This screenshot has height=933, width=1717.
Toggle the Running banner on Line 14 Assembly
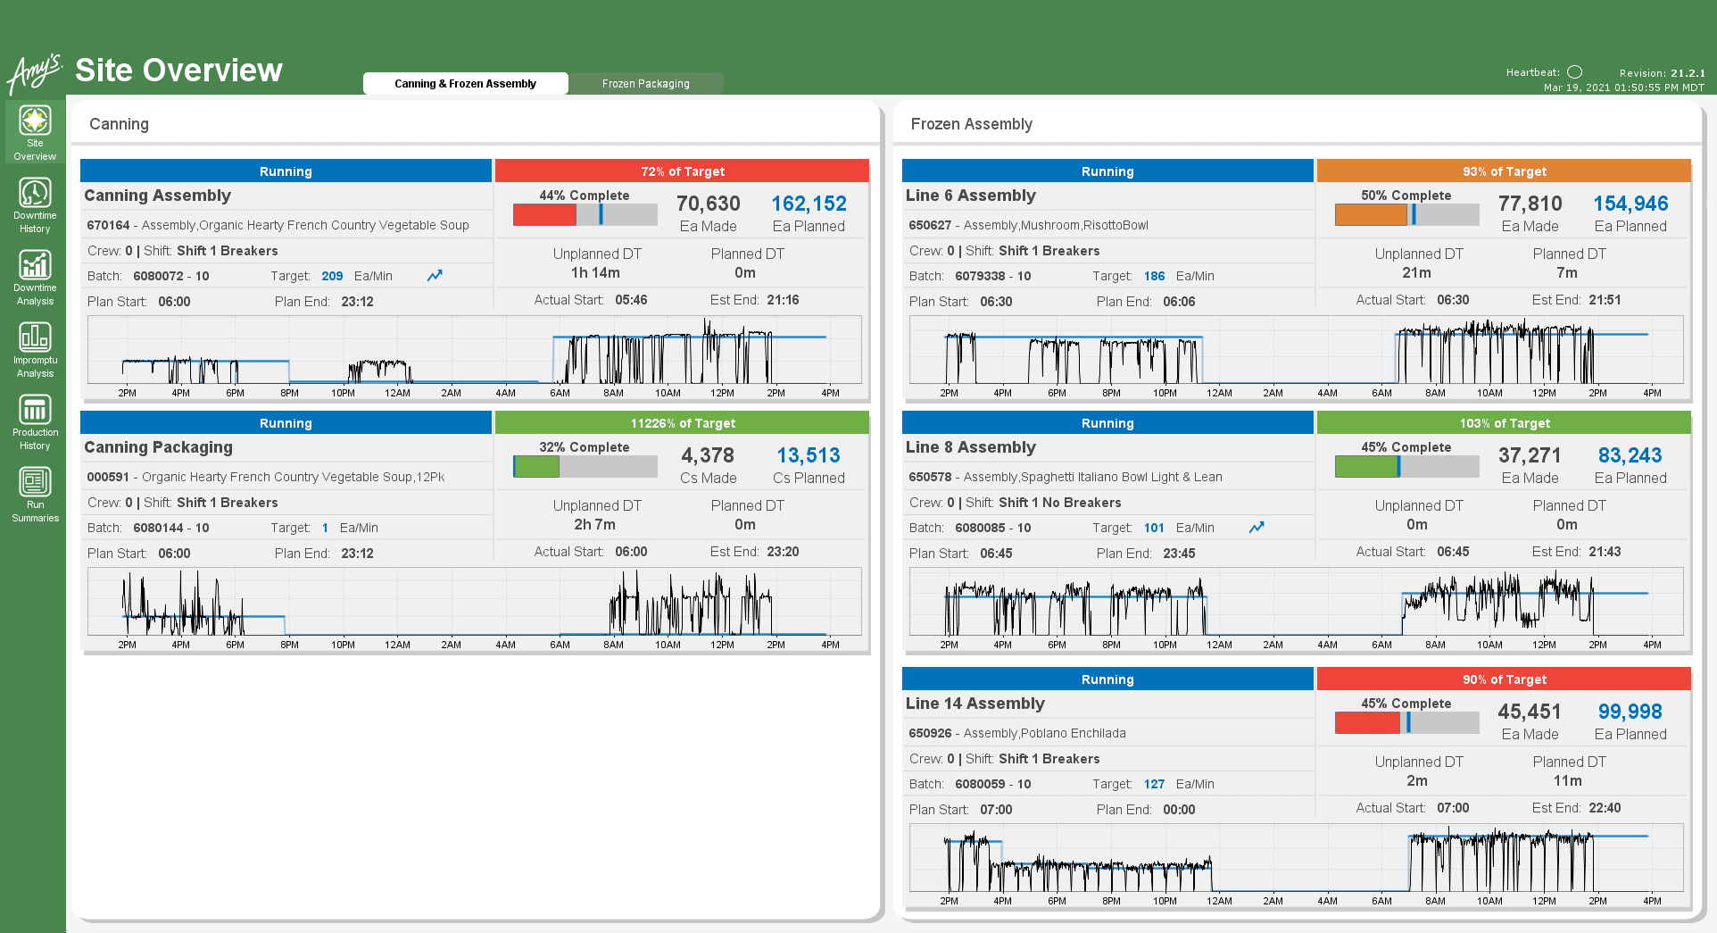1107,679
